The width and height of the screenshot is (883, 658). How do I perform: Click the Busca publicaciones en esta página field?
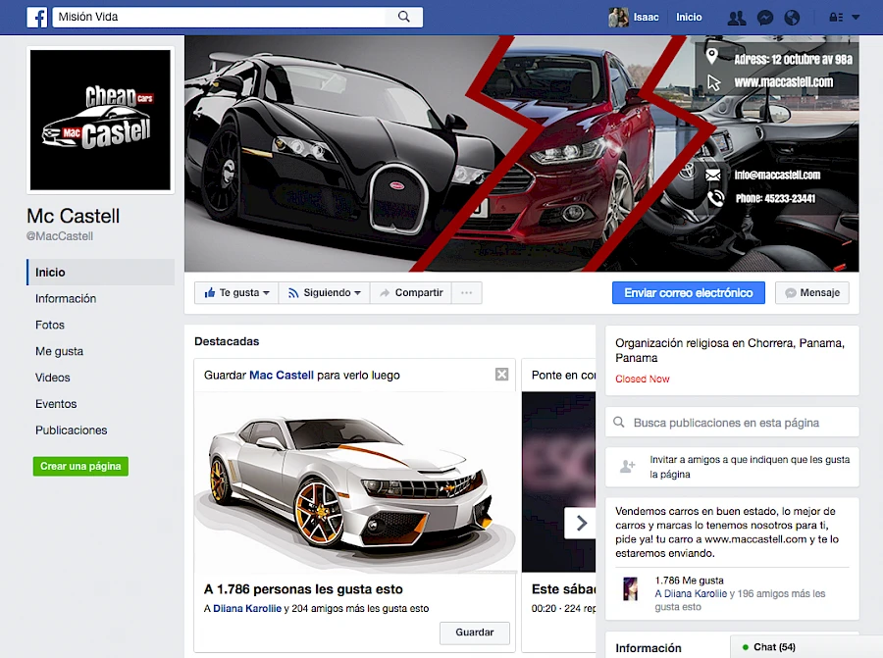(732, 422)
